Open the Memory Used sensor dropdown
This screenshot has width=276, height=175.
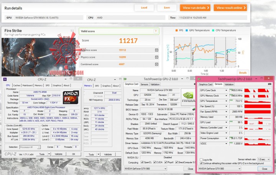pos(226,117)
